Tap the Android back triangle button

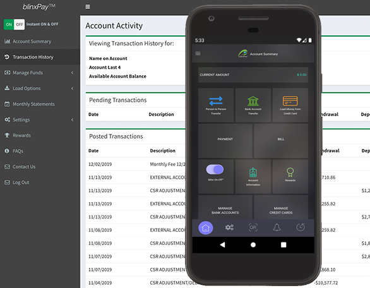point(222,245)
